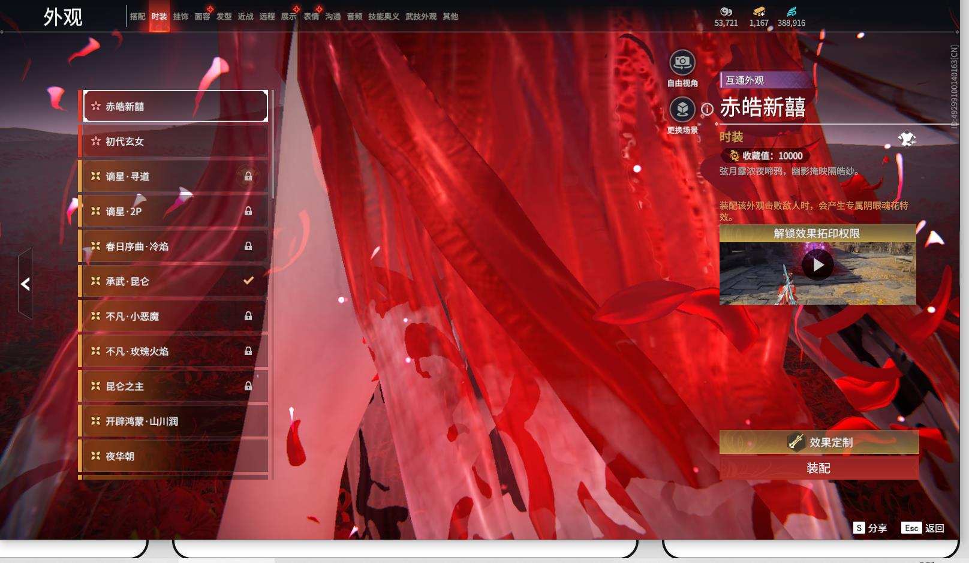The width and height of the screenshot is (969, 563).
Task: Select the 承武·昆仑 outfit
Action: coord(174,281)
